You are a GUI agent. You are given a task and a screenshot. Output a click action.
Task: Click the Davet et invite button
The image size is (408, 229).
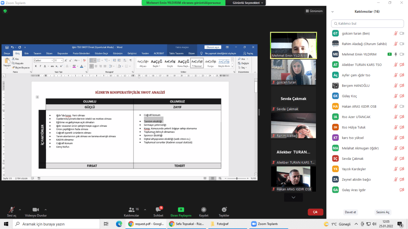[339, 212]
